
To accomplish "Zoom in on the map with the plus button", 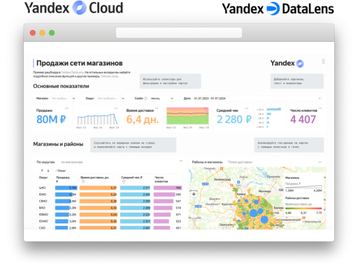I will tap(193, 194).
